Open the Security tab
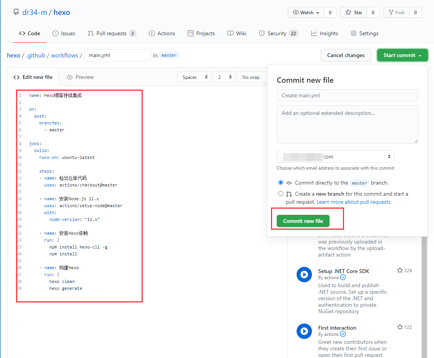The image size is (434, 358). (279, 33)
